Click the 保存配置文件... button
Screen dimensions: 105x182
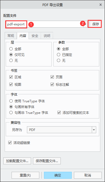click(47, 161)
